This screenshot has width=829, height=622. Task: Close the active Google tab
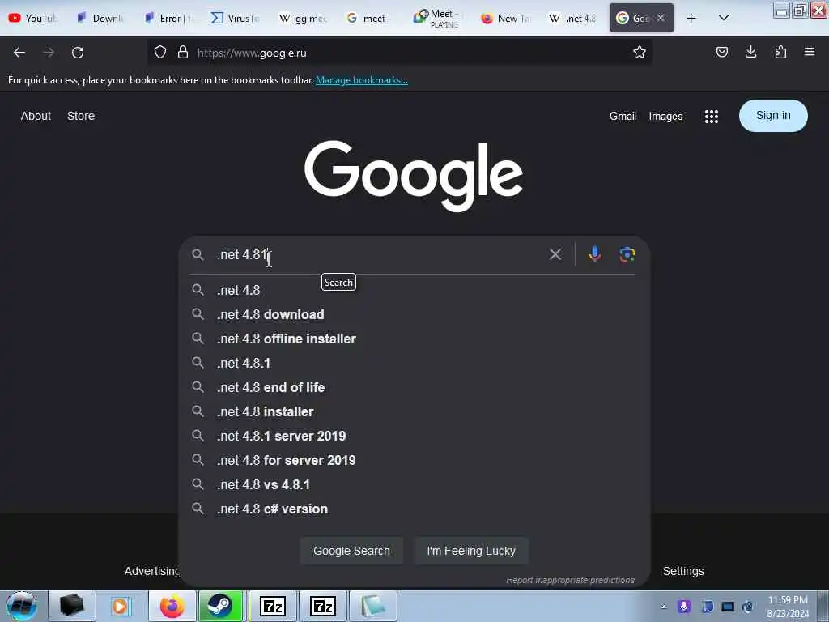point(661,18)
